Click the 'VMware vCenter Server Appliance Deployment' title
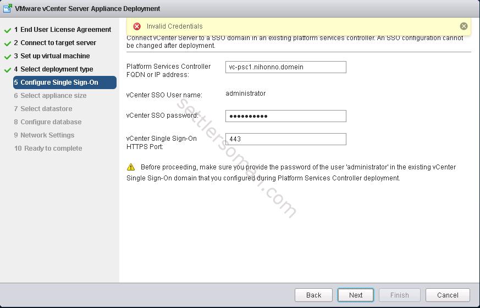 [x=87, y=9]
